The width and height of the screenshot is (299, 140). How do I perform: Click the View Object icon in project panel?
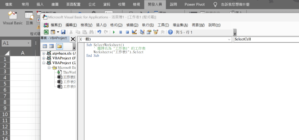click(51, 46)
